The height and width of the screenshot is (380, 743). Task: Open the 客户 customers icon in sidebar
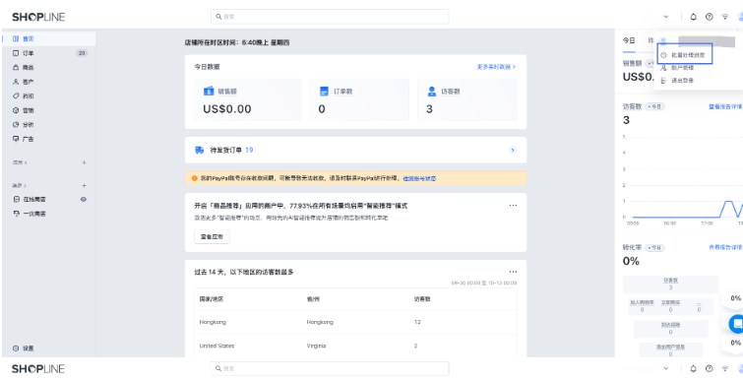tap(16, 82)
